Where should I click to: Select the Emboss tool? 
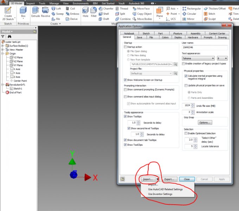[x=72, y=14]
